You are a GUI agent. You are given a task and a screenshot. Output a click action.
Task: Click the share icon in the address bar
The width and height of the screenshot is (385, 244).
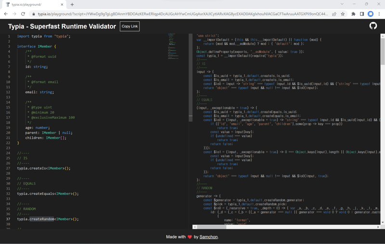pos(334,14)
